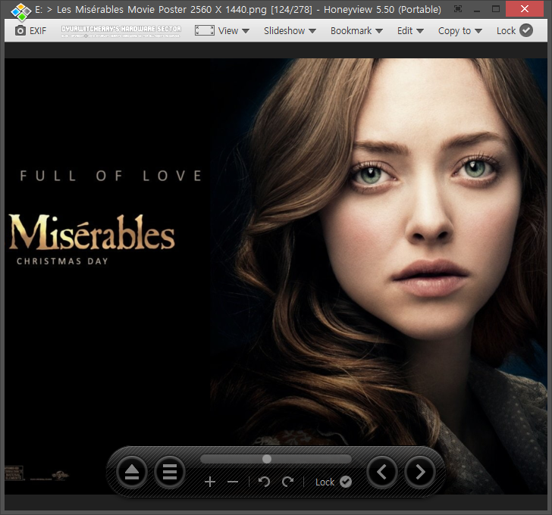Minimize the Honeyview window
552x515 pixels.
pyautogui.click(x=477, y=10)
